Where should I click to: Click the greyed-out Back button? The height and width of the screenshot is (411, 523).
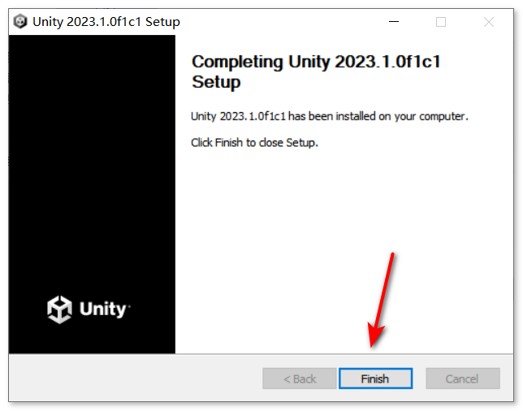(x=299, y=379)
